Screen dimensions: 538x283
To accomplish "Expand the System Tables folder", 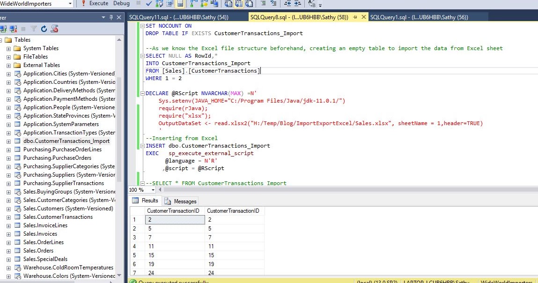I will coord(8,49).
